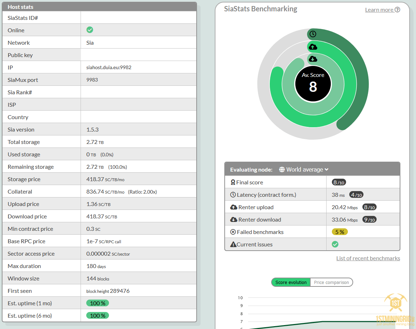Click the help question mark icon beside Learn more

click(397, 10)
